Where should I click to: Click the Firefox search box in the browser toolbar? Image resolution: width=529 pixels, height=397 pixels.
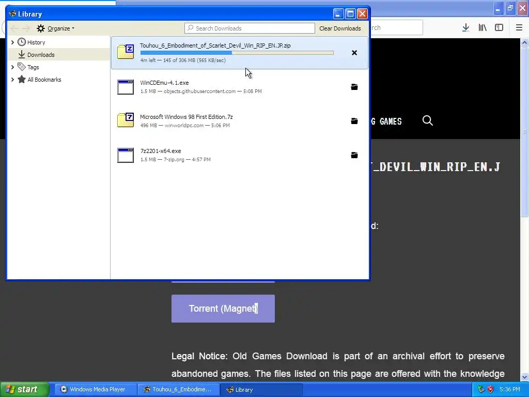pyautogui.click(x=396, y=28)
